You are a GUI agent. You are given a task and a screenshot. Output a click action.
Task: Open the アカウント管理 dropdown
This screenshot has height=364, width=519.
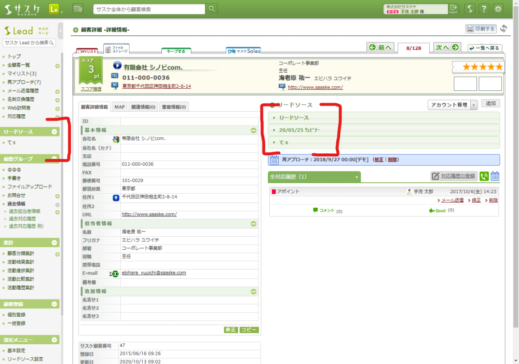[x=453, y=105]
